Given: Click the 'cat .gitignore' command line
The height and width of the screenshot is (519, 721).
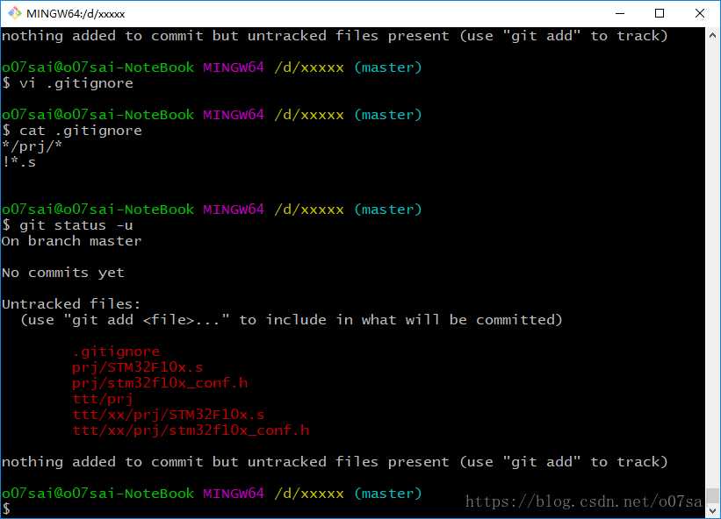Looking at the screenshot, I should point(72,131).
